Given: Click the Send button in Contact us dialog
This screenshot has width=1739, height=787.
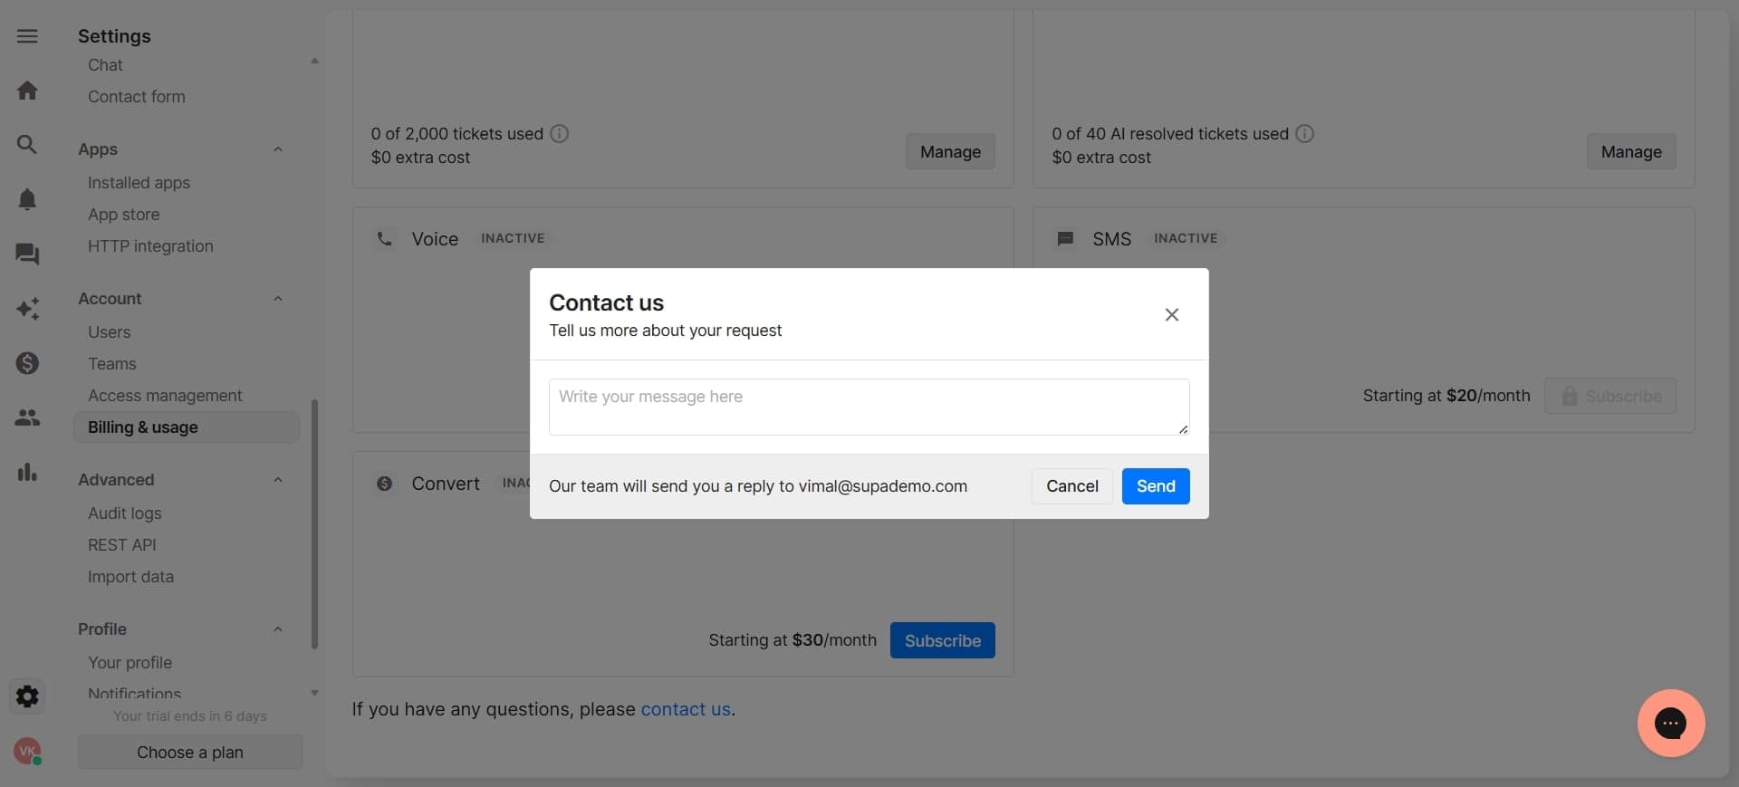Looking at the screenshot, I should click(x=1155, y=486).
